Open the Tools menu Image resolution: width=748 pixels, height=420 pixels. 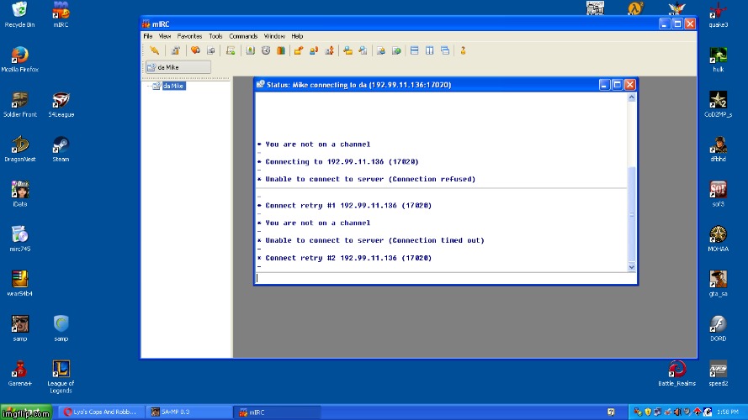pyautogui.click(x=215, y=36)
